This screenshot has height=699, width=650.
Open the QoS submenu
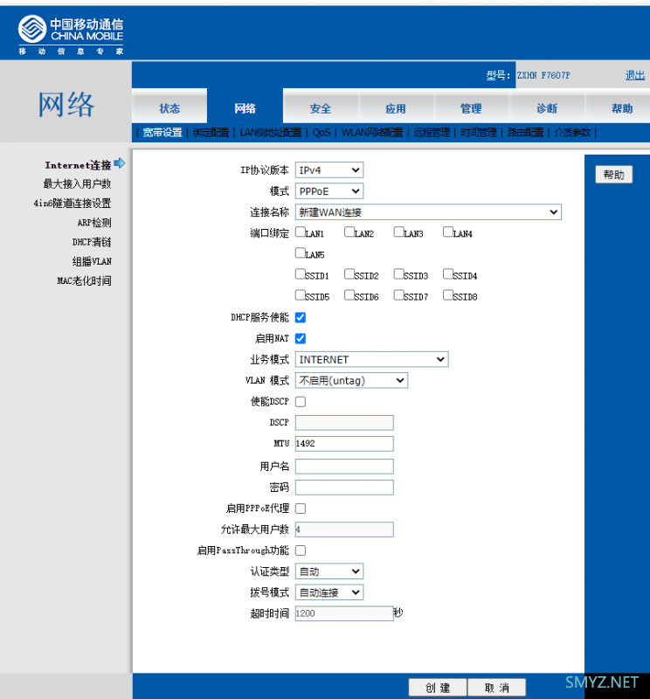coord(322,133)
